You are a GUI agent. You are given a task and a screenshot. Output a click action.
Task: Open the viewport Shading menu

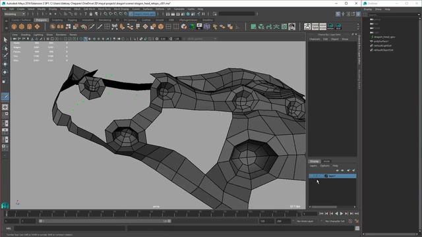[x=26, y=35]
